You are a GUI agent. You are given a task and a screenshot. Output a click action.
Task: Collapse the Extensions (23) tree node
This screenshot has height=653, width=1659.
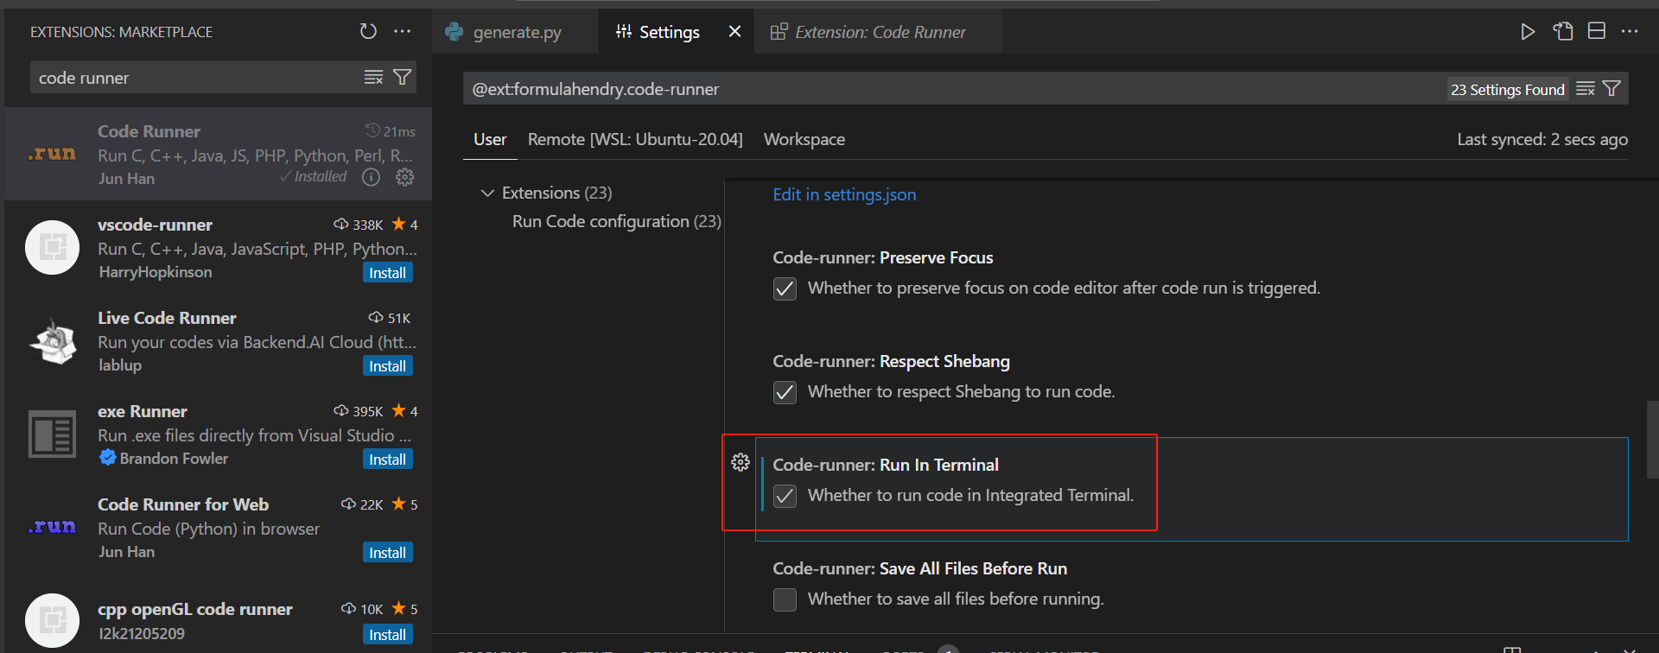pyautogui.click(x=487, y=193)
